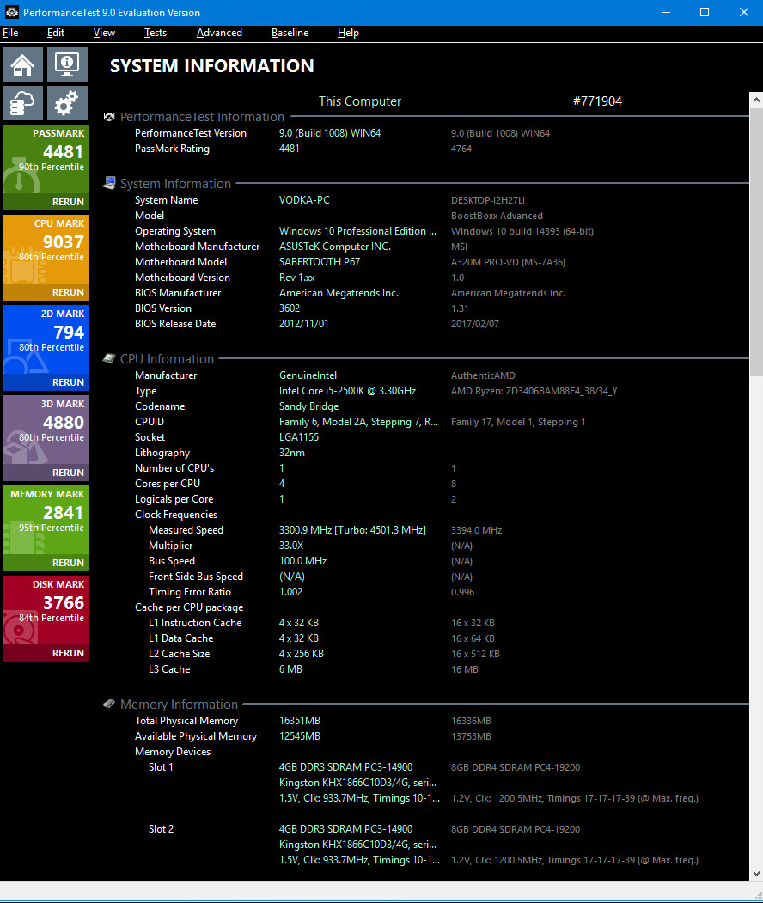Open the Baseline menu
Image resolution: width=763 pixels, height=903 pixels.
click(290, 33)
